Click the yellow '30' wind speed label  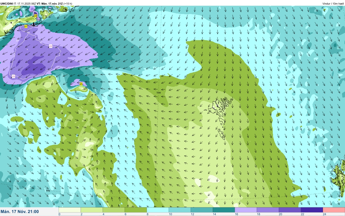(x=36, y=16)
